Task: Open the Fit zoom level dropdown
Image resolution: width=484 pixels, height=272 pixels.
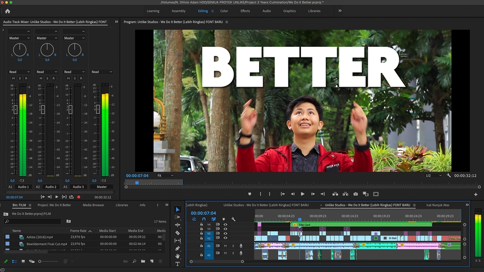Action: pyautogui.click(x=165, y=176)
